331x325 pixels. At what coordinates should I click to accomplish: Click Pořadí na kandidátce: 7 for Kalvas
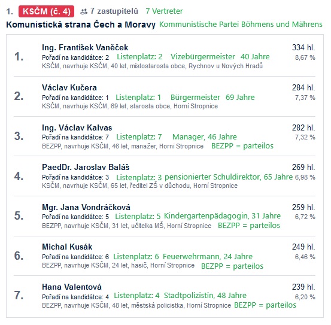point(75,138)
